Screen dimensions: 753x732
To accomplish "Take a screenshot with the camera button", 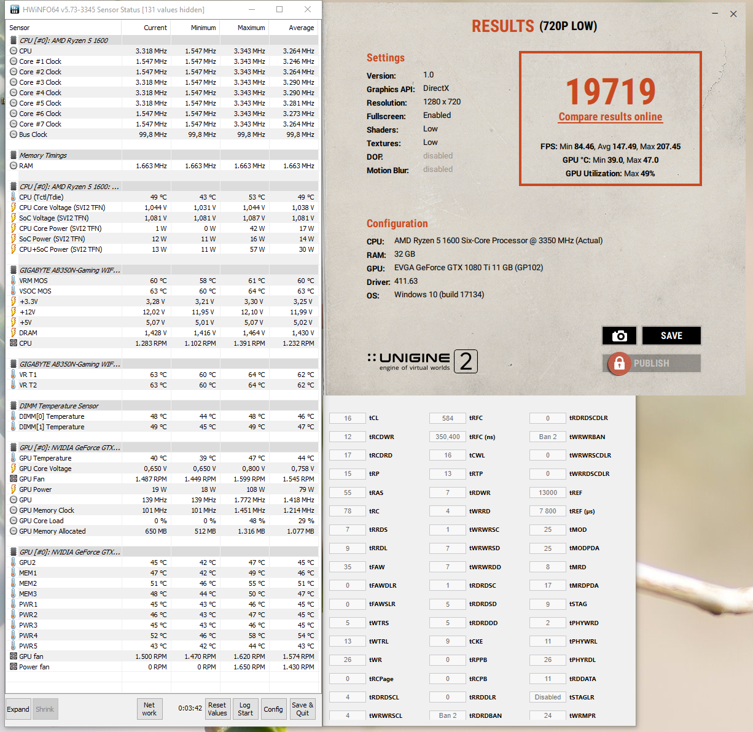I will click(619, 335).
